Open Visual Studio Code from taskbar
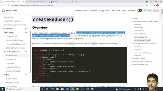Screen dimensions: 163x91 click(87, 89)
